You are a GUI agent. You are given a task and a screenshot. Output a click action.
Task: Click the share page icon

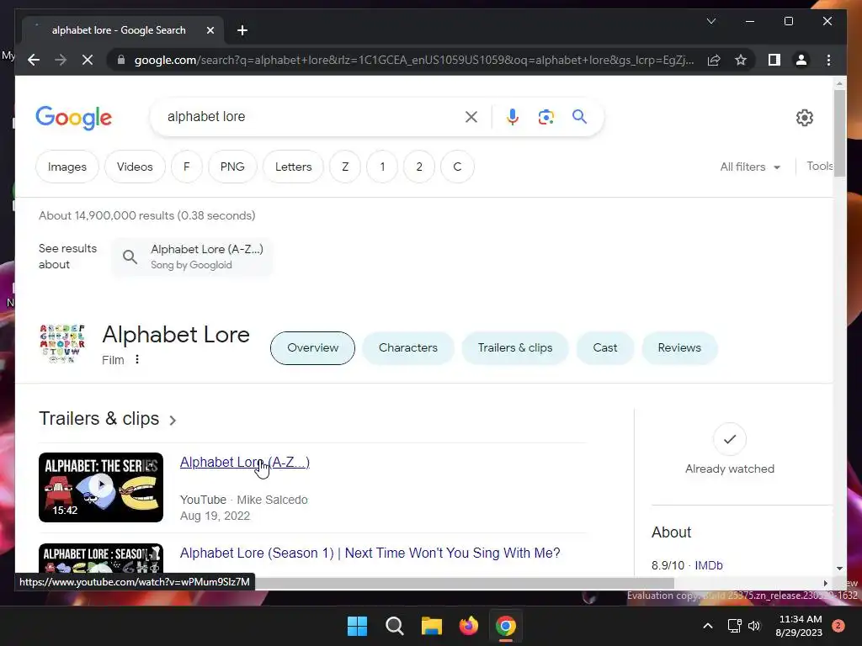(714, 60)
